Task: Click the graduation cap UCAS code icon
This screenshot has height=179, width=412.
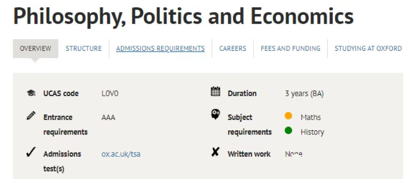Action: pyautogui.click(x=31, y=93)
